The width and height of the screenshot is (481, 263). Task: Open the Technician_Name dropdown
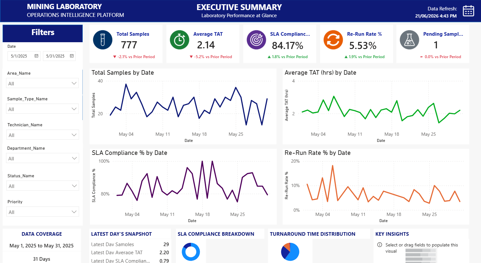pos(43,135)
